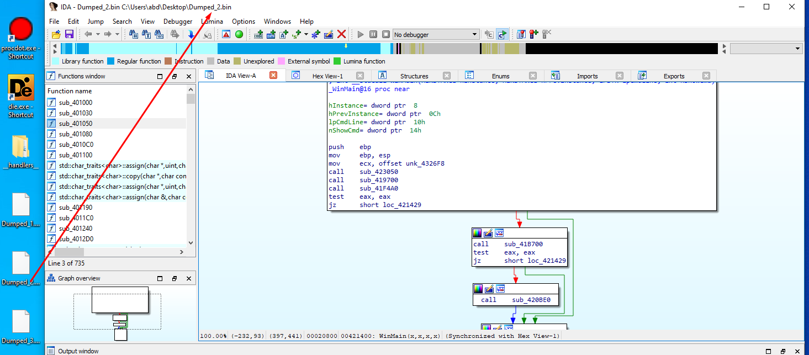
Task: Close the Functions window panel
Action: click(189, 76)
